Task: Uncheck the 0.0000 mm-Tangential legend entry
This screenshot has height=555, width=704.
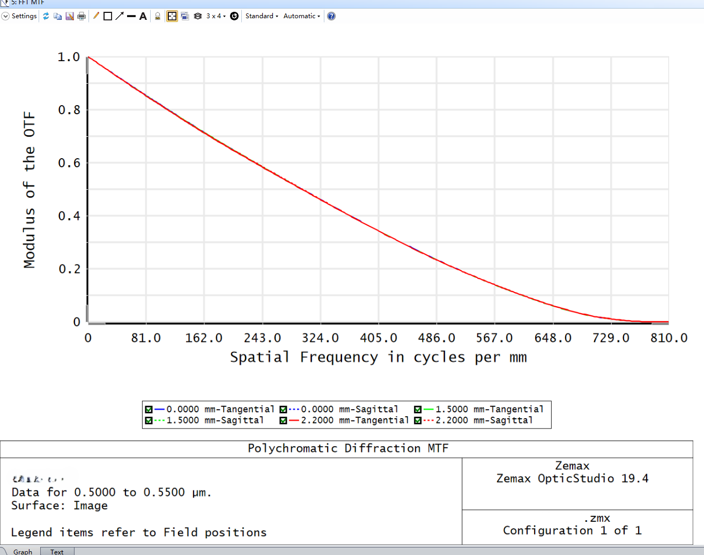Action: [x=148, y=409]
